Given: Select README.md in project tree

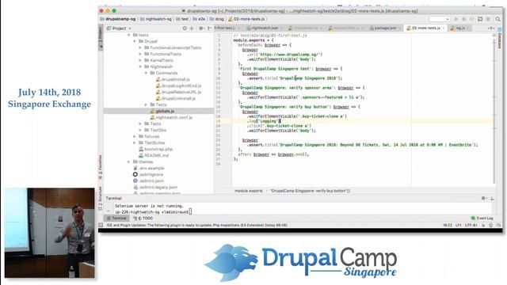Looking at the screenshot, I should pyautogui.click(x=154, y=155).
